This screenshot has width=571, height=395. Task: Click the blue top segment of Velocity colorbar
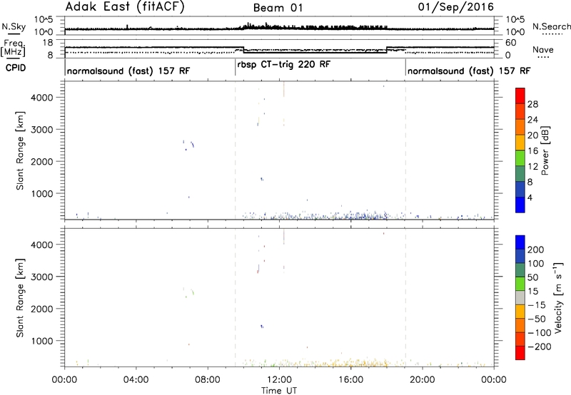click(520, 242)
